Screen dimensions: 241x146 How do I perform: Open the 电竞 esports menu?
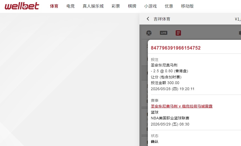click(x=71, y=6)
